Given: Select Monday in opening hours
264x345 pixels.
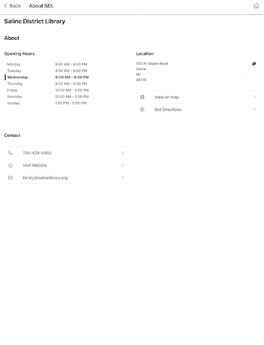Looking at the screenshot, I should [13, 65].
